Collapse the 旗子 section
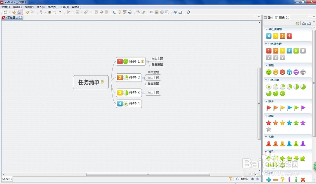Image resolution: width=316 pixels, height=184 pixels. (x=266, y=101)
